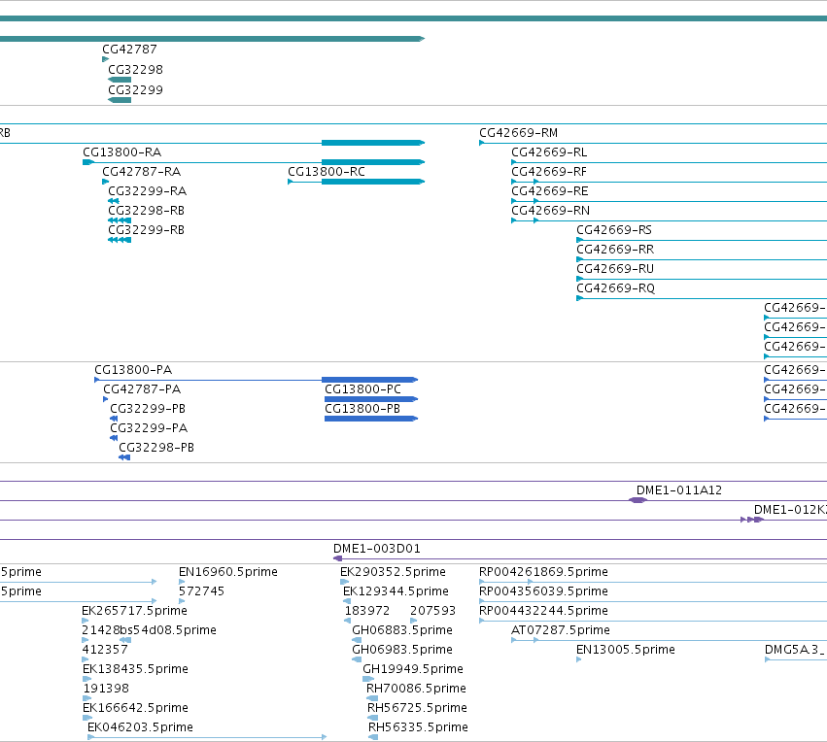Click the EK290352.5prime EST label
The image size is (827, 742).
point(393,572)
